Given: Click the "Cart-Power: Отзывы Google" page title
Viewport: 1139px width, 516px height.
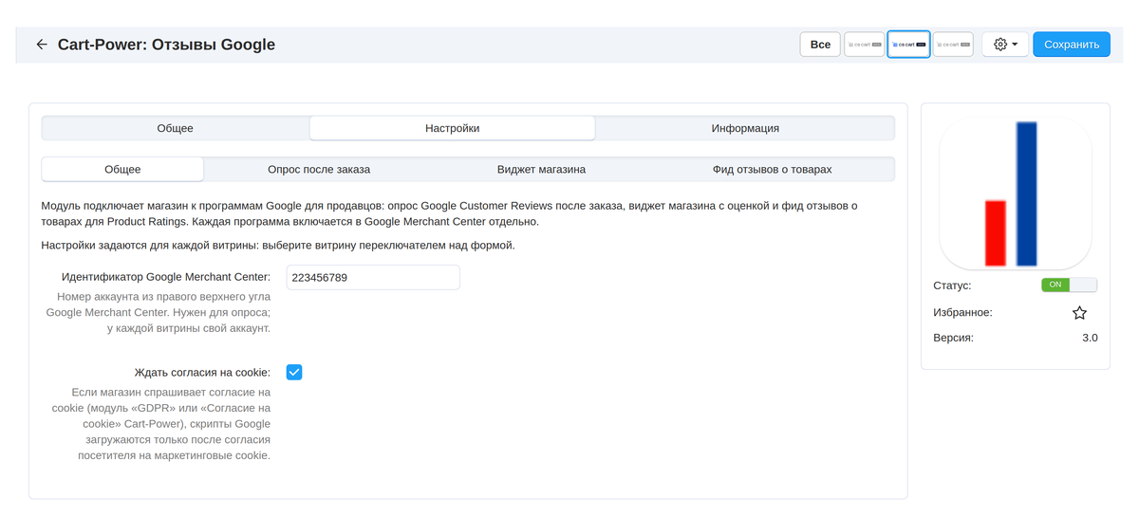Looking at the screenshot, I should tap(166, 45).
